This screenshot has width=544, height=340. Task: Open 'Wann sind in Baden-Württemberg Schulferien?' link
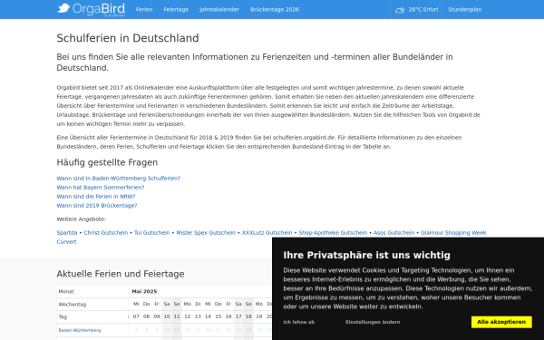coord(118,179)
